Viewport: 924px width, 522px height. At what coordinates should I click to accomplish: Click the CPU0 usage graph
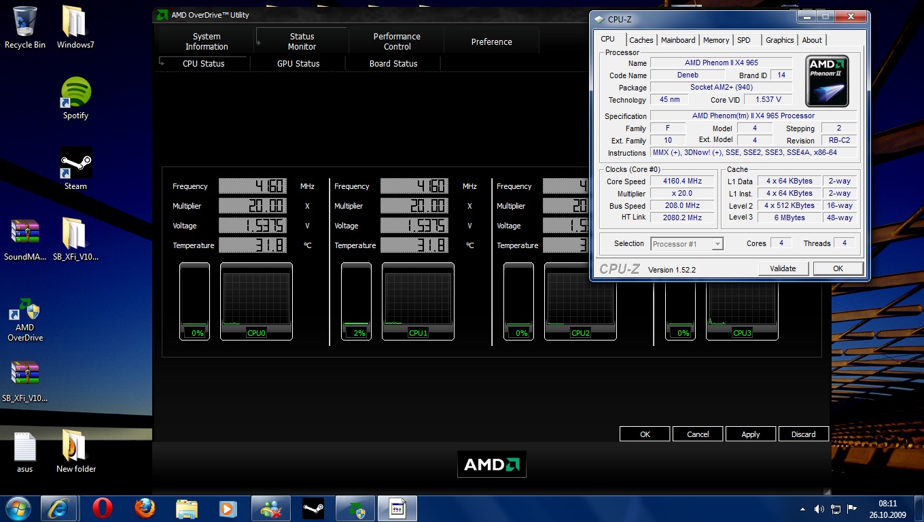click(x=256, y=301)
